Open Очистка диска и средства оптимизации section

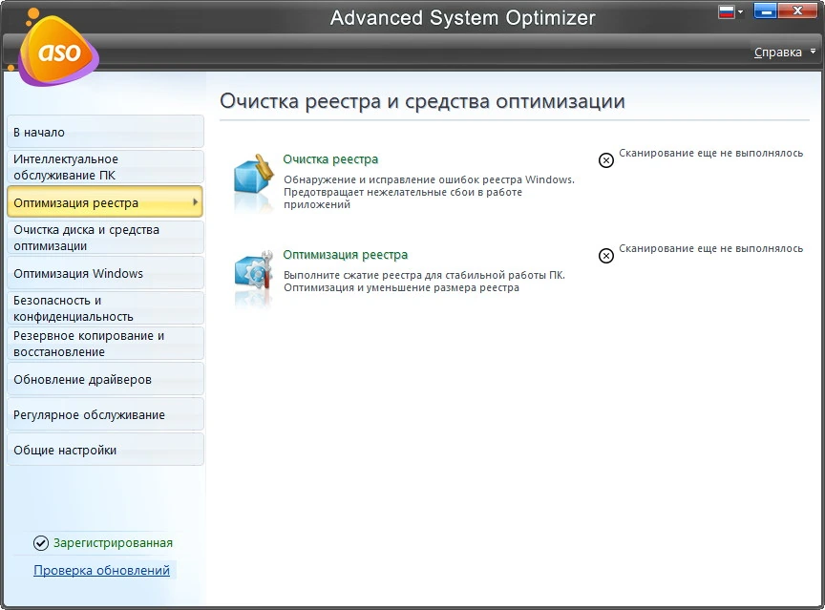(105, 238)
